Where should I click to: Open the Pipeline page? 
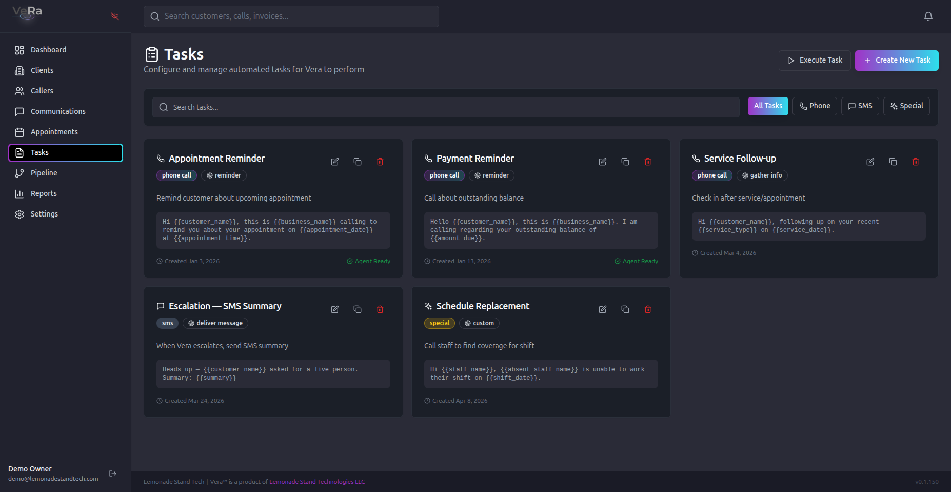[x=66, y=173]
